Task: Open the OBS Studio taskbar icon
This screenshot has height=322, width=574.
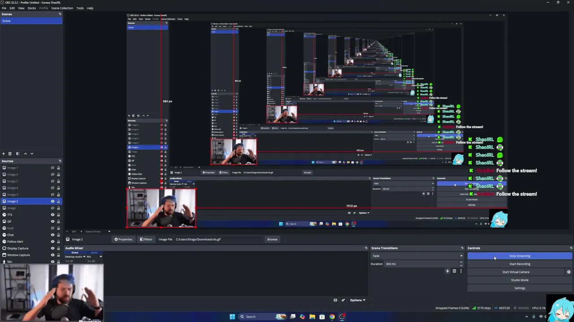Action: click(x=342, y=317)
